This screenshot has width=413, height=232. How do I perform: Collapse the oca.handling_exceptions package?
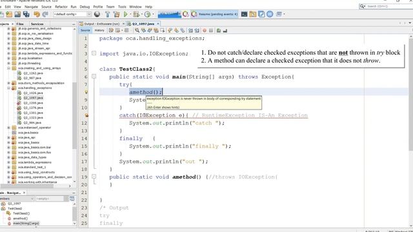(x=8, y=88)
